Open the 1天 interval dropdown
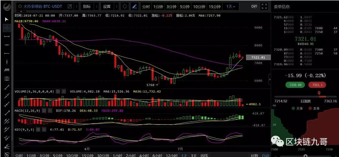Image resolution: width=339 pixels, height=157 pixels. click(231, 7)
